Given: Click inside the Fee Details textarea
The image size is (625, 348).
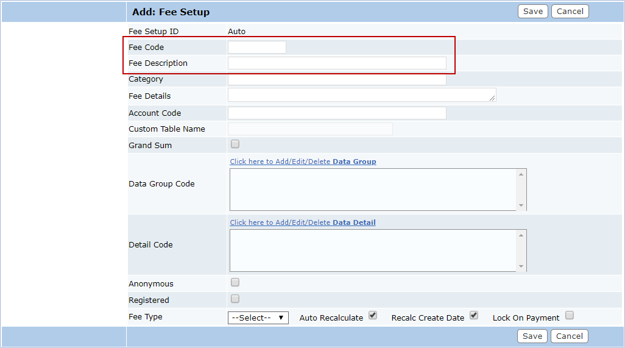Looking at the screenshot, I should [361, 95].
